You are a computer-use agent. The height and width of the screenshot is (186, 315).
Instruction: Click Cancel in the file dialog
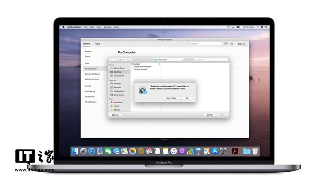209,115
